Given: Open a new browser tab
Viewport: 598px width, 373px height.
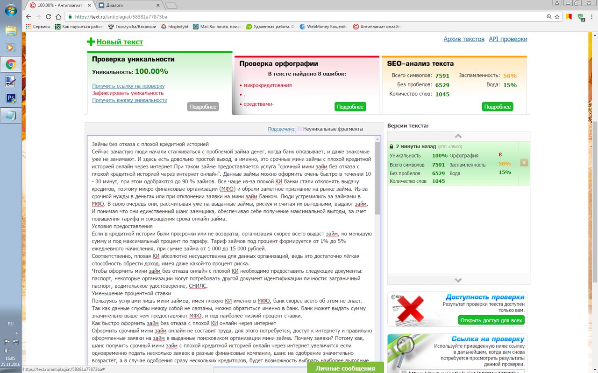Looking at the screenshot, I should [171, 6].
